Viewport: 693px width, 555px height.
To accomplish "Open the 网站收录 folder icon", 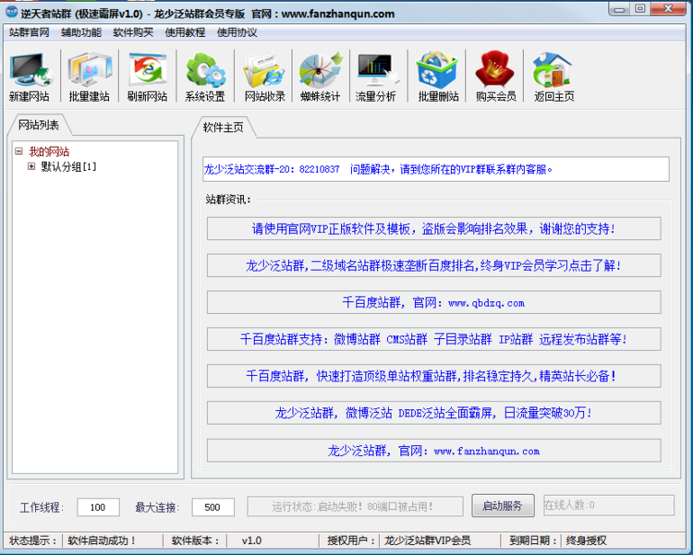I will [264, 77].
